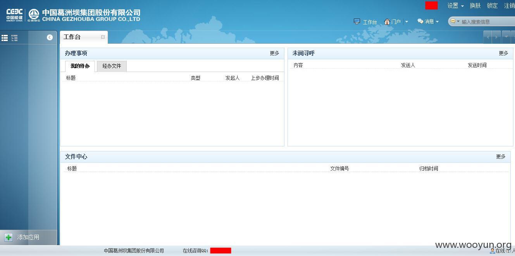Click the 在线咨询QQ status bar text
Image resolution: width=515 pixels, height=256 pixels.
195,251
